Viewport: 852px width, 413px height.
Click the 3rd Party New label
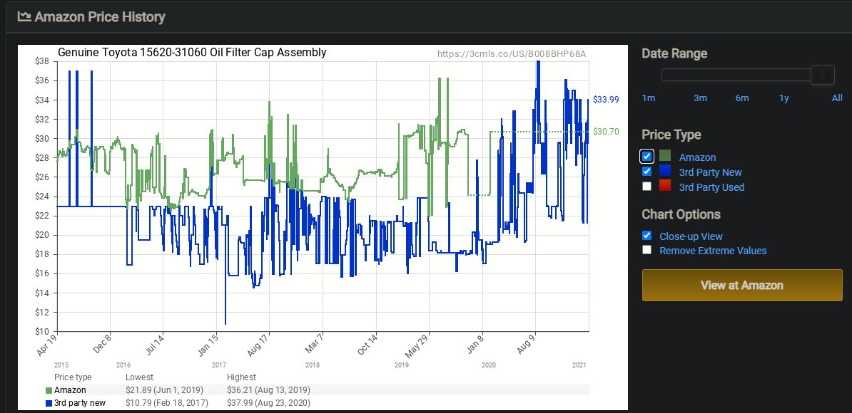711,172
